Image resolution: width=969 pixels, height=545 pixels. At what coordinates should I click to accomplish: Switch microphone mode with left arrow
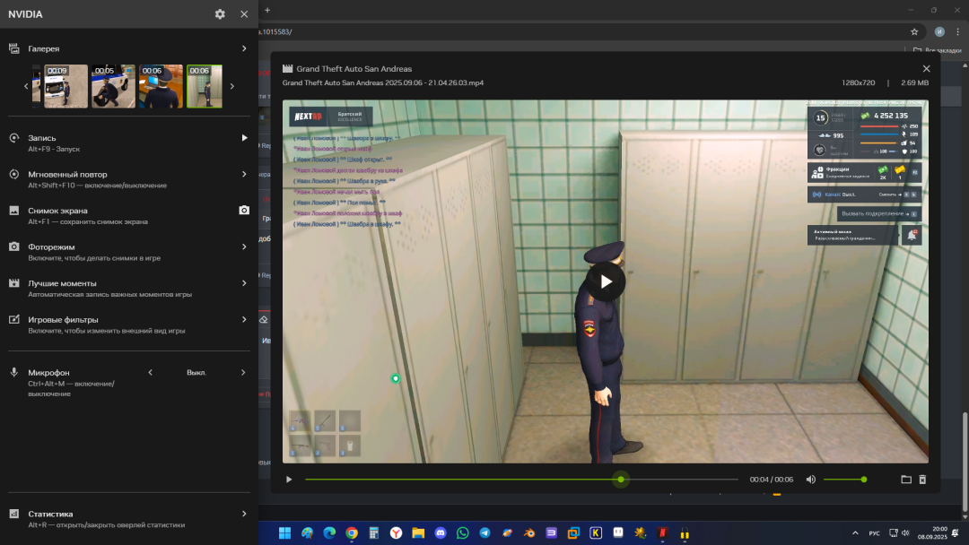tap(150, 372)
